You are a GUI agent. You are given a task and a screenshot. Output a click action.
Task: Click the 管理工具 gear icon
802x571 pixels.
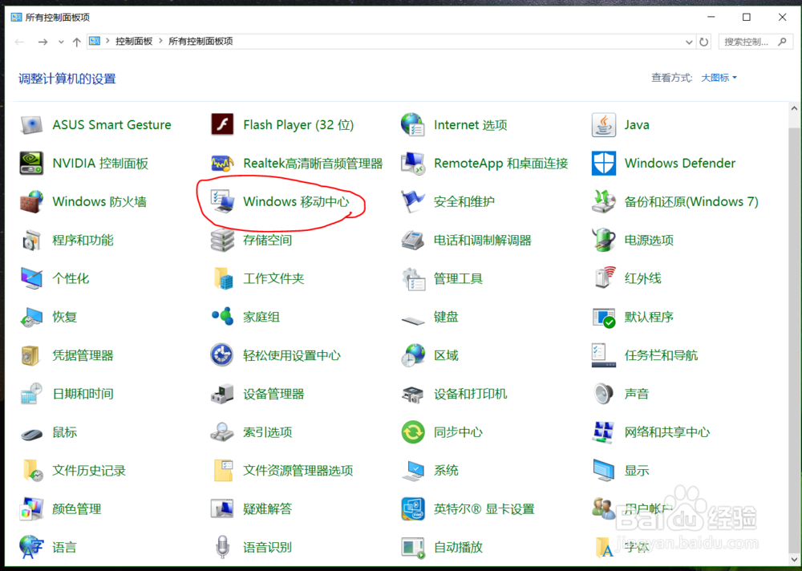[413, 278]
